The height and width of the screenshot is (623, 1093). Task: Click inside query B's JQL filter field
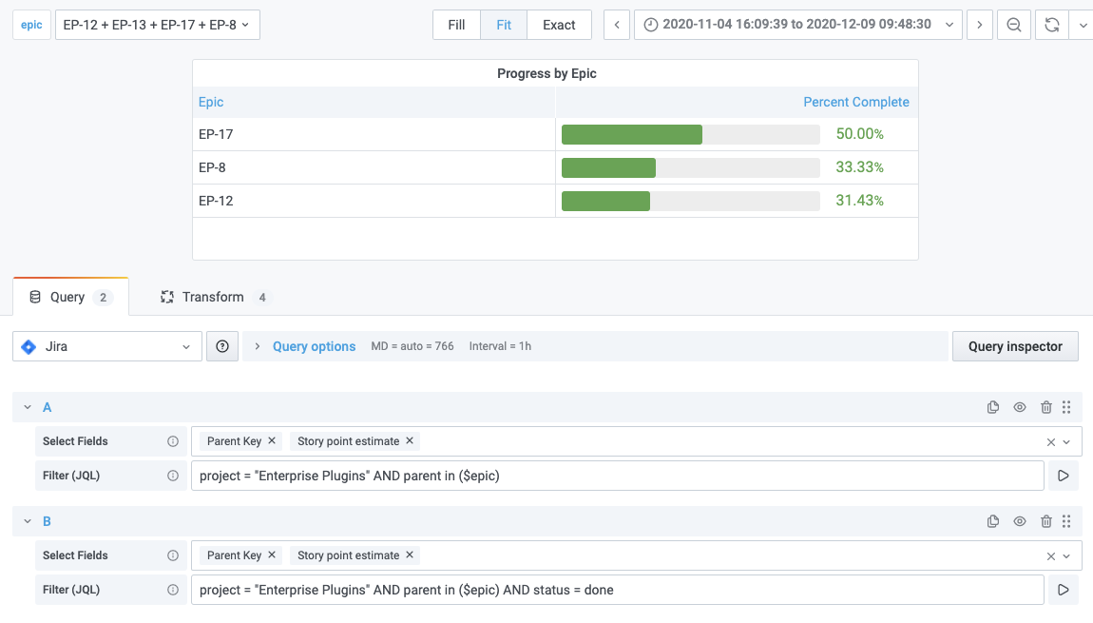[618, 589]
